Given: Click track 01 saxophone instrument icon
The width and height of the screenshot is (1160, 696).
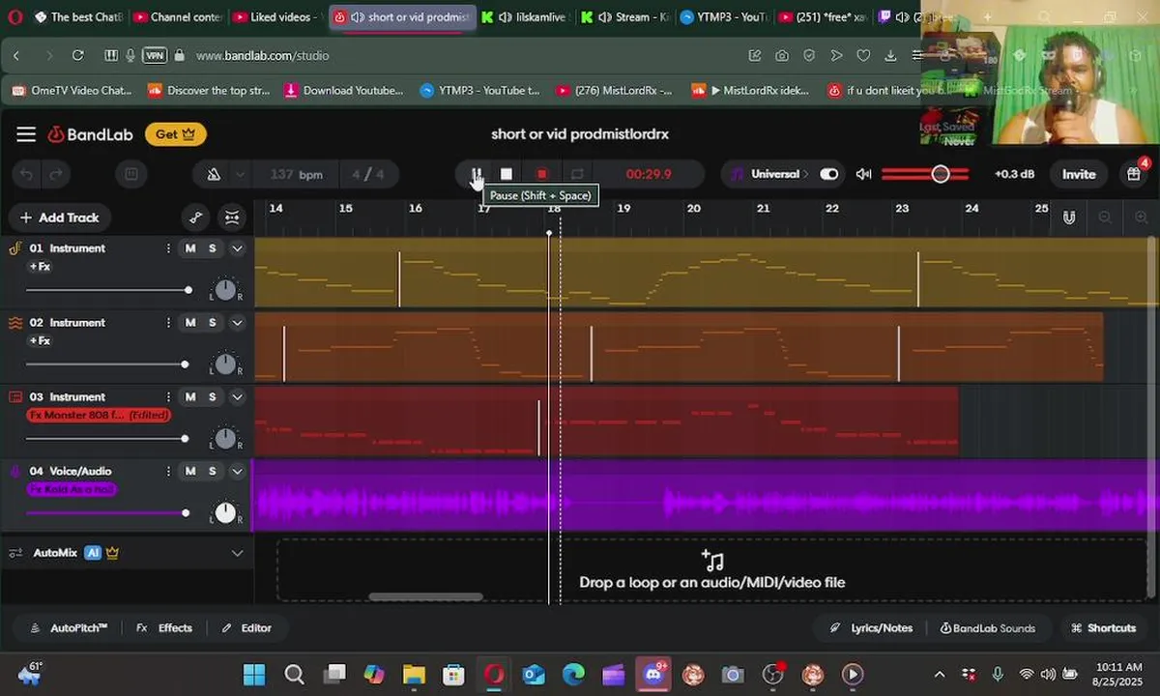Looking at the screenshot, I should [15, 248].
